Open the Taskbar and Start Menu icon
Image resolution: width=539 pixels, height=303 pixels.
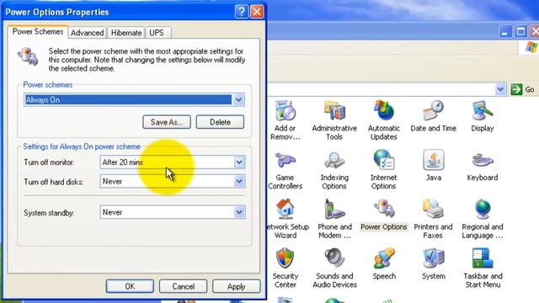tap(483, 258)
